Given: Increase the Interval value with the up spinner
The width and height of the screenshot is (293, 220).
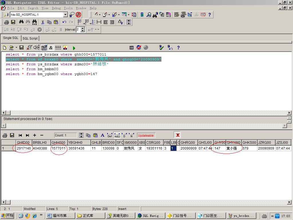Looking at the screenshot, I should (x=83, y=28).
